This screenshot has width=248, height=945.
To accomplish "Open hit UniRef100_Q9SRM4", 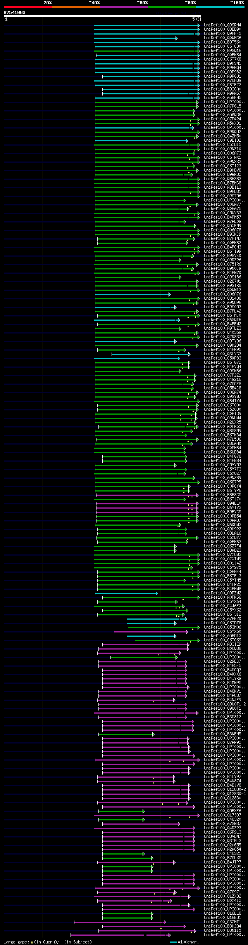I will coord(222,25).
